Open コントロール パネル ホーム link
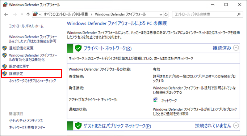Viewport: 247px width, 136px height. pyautogui.click(x=26, y=26)
